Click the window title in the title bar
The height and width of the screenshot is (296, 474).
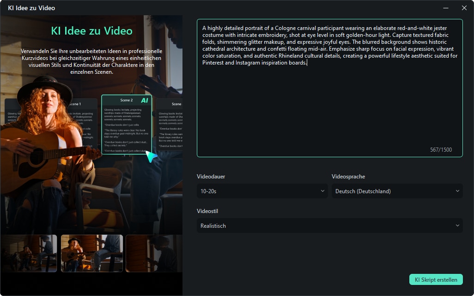(30, 8)
